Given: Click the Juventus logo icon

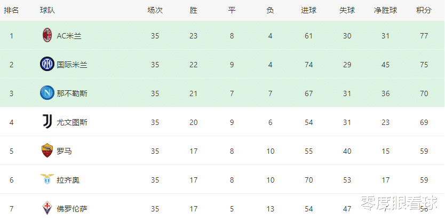Looking at the screenshot, I should click(47, 122).
